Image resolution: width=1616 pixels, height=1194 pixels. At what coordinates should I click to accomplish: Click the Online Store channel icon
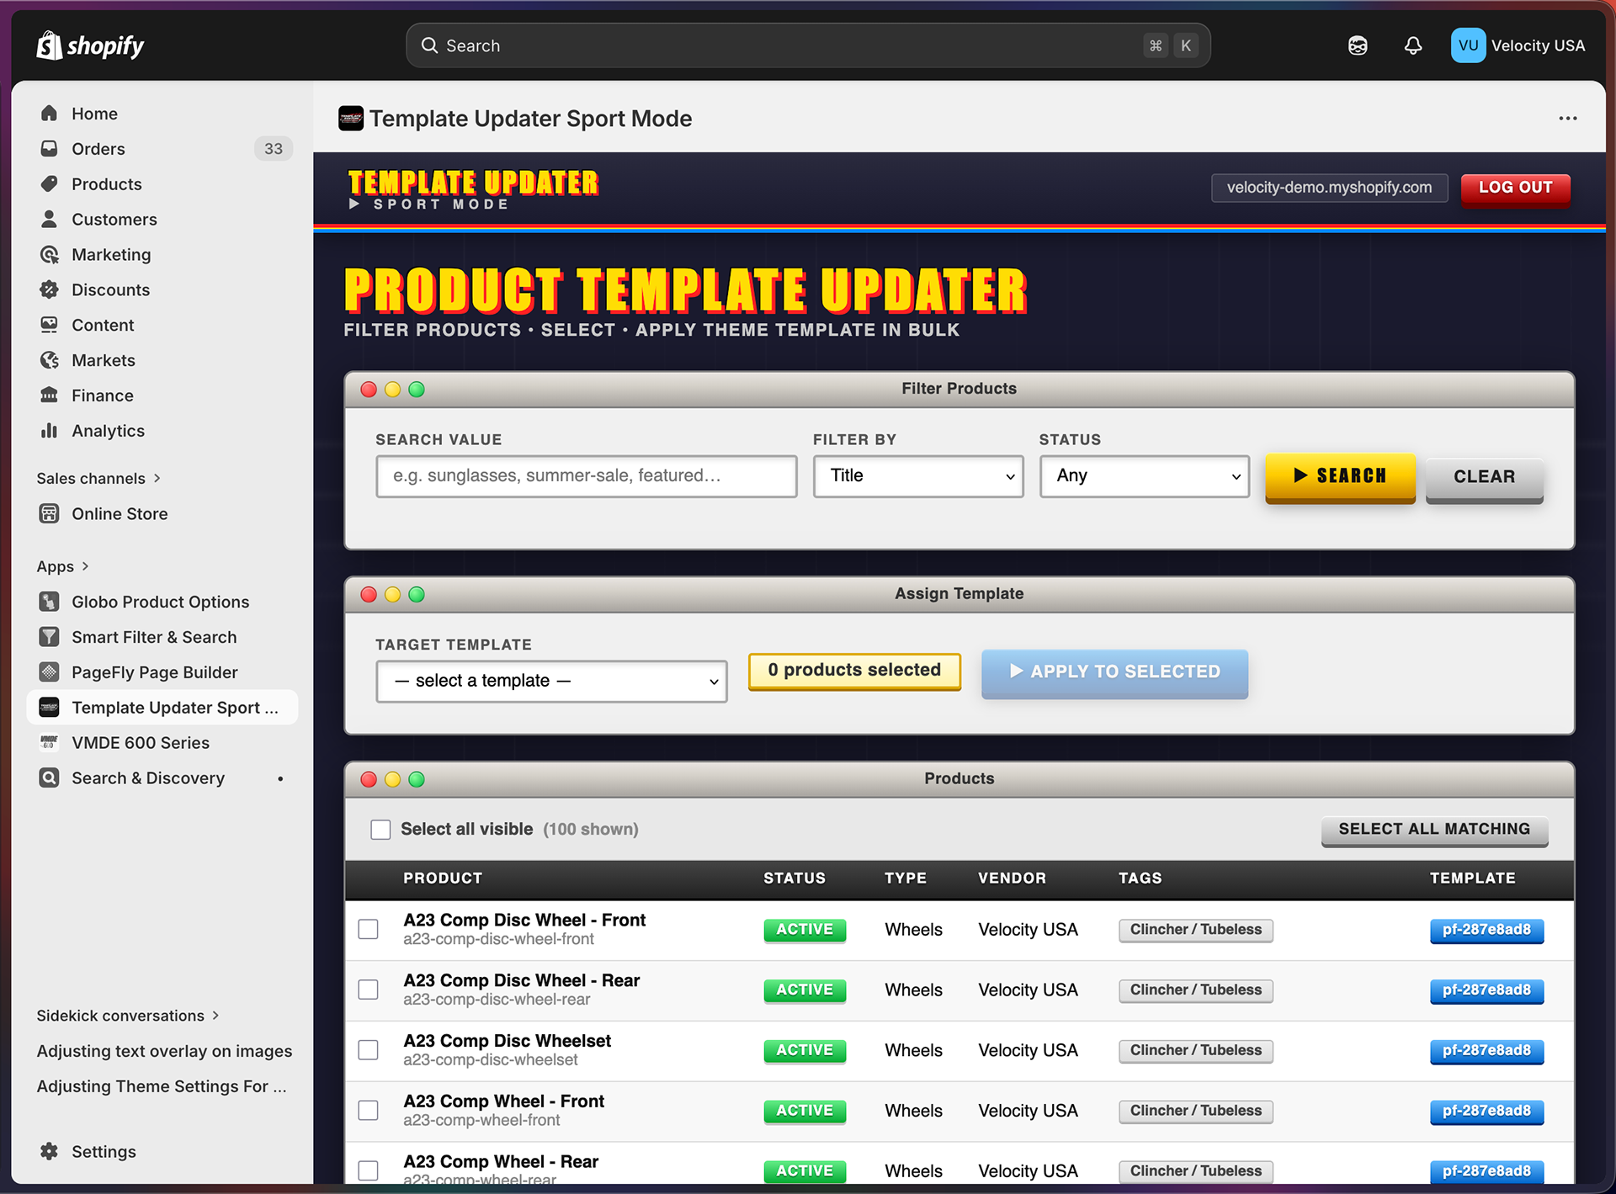(50, 513)
